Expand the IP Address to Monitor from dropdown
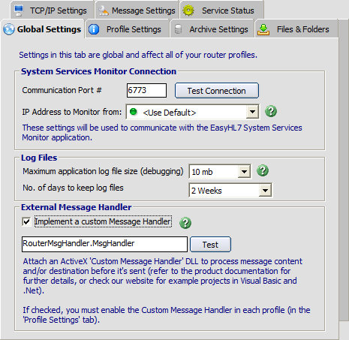 [x=252, y=112]
